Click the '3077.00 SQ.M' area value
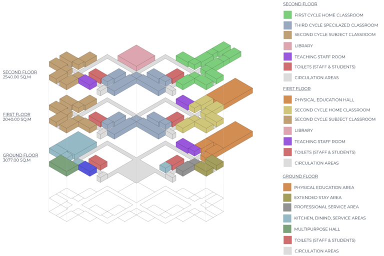The image size is (384, 256). click(16, 160)
